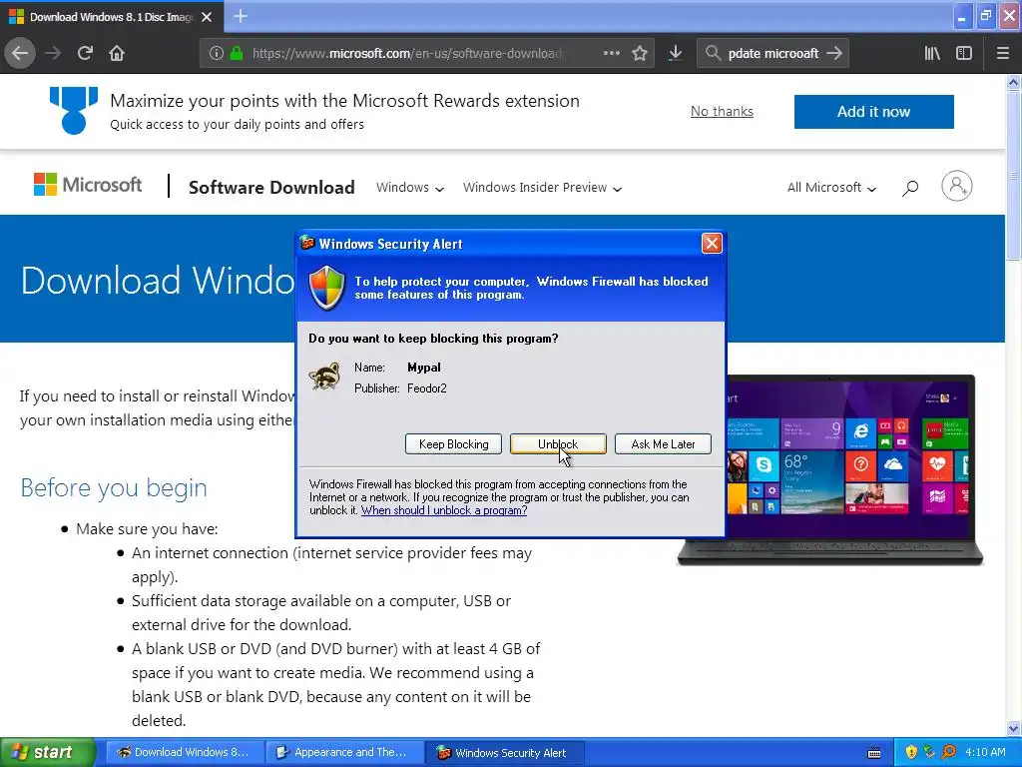The image size is (1022, 767).
Task: Open a new tab with plus icon
Action: tap(240, 16)
